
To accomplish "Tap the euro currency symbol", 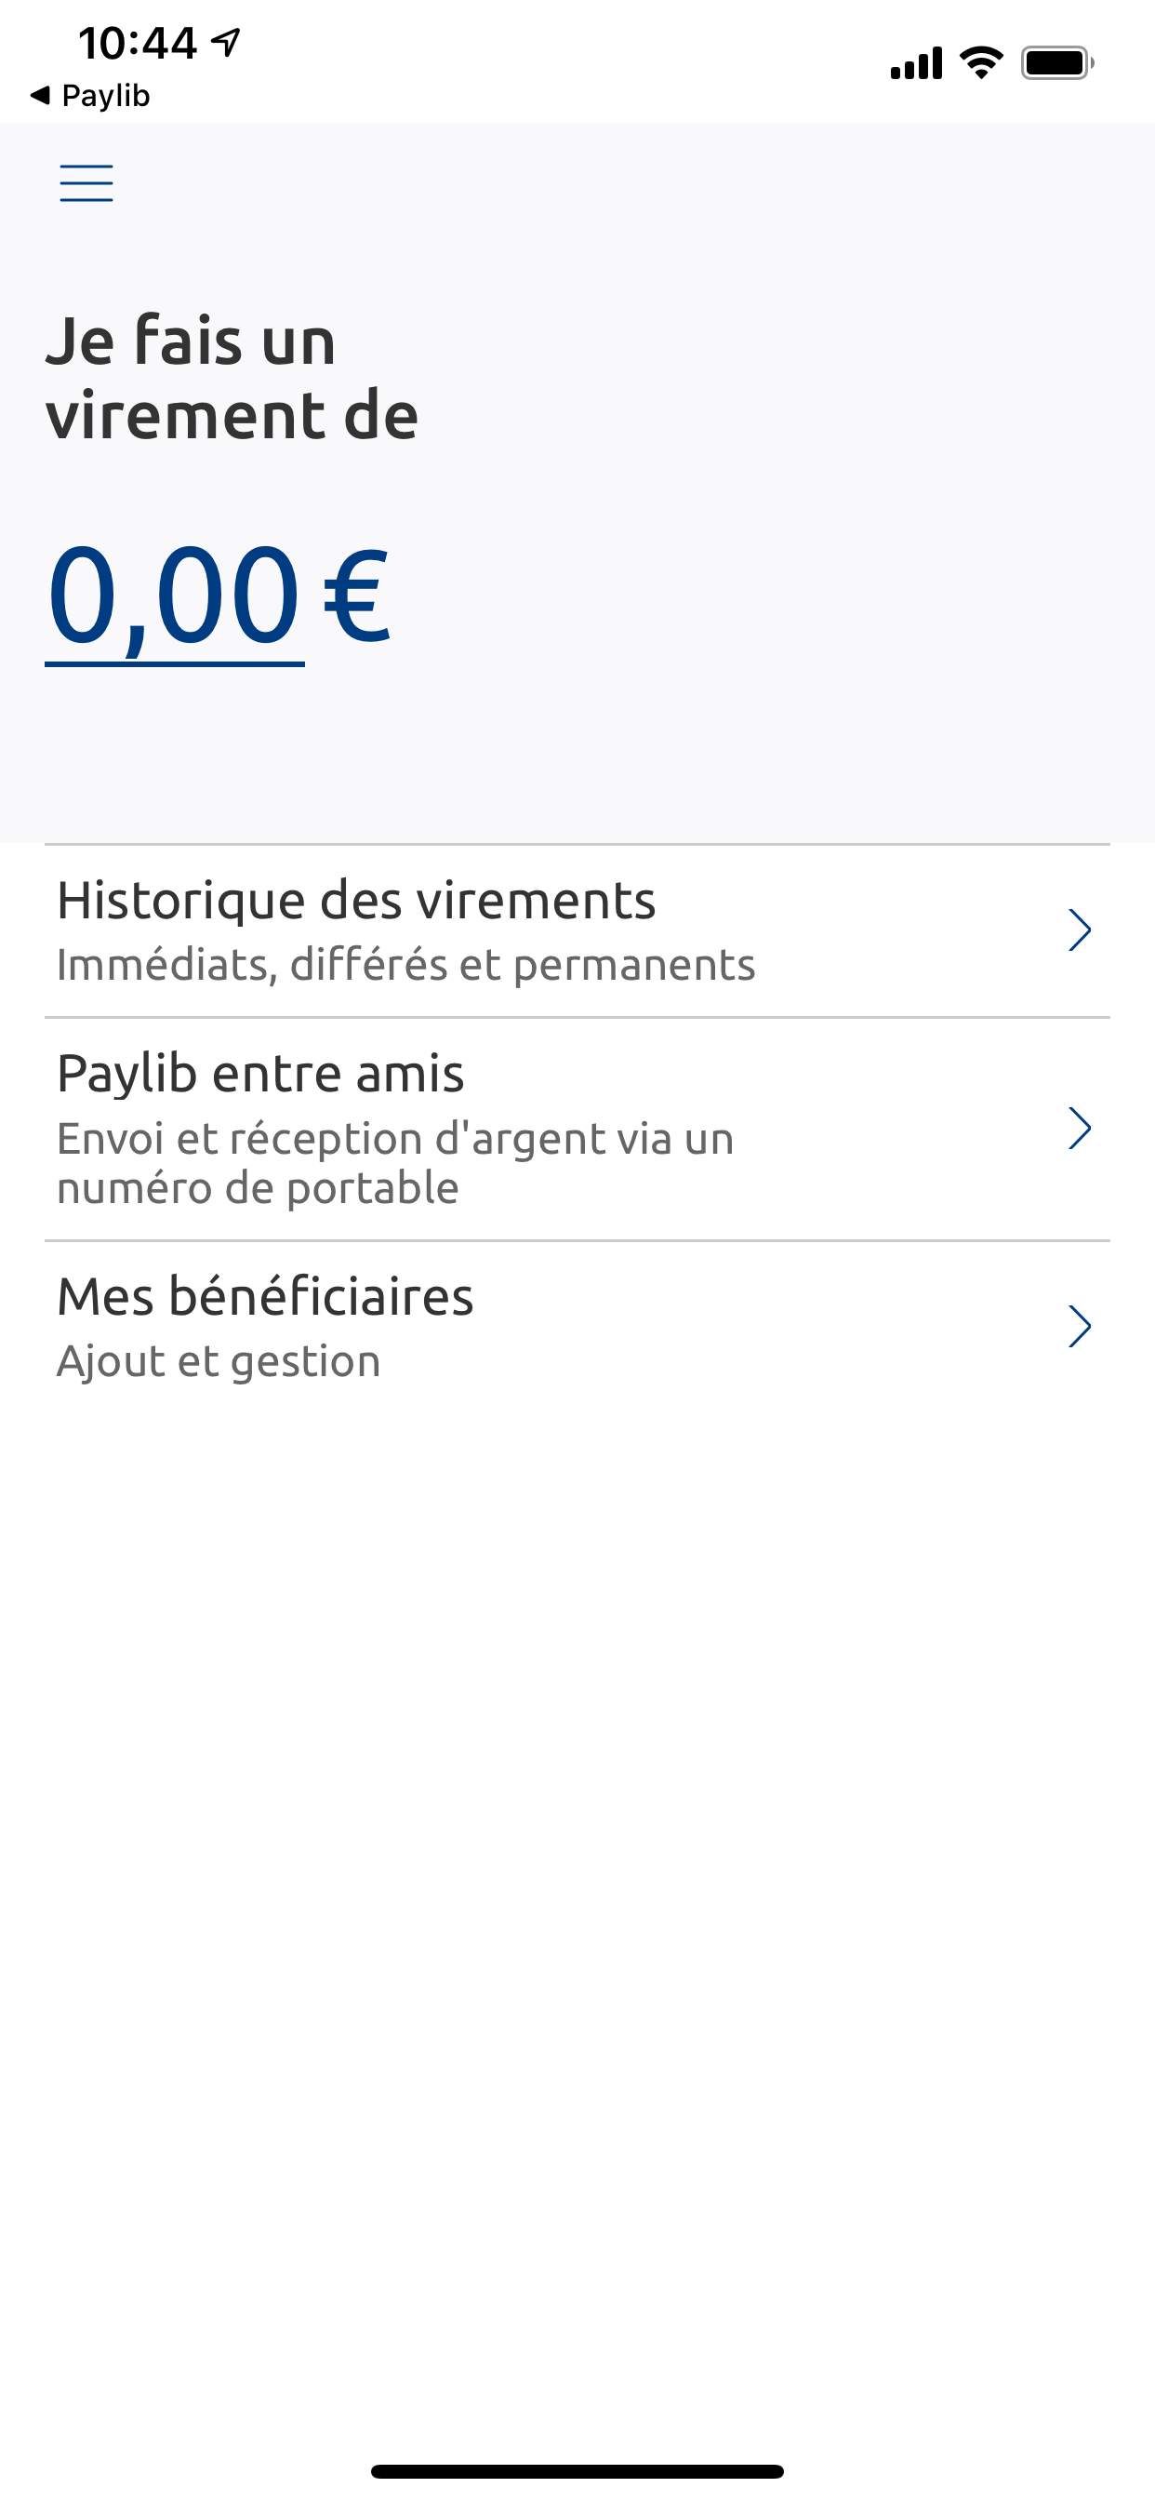I will coord(356,595).
